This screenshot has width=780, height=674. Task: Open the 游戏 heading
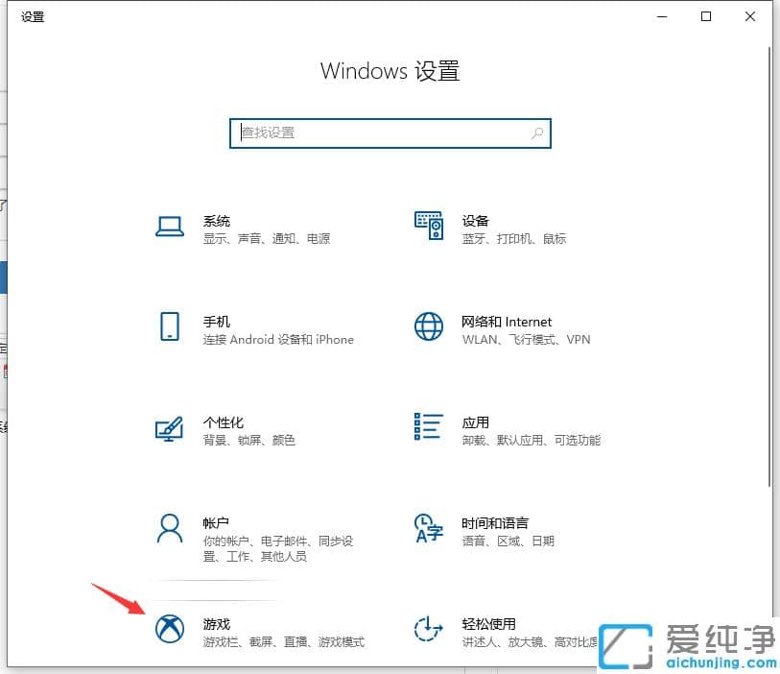click(x=217, y=624)
